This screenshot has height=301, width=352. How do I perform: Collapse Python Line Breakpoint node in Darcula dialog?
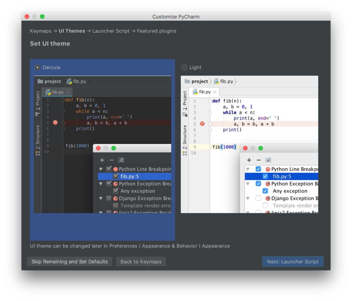tap(101, 169)
